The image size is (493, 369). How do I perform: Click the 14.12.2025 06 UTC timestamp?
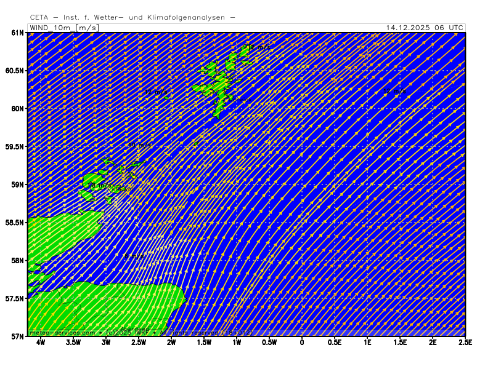click(x=425, y=28)
